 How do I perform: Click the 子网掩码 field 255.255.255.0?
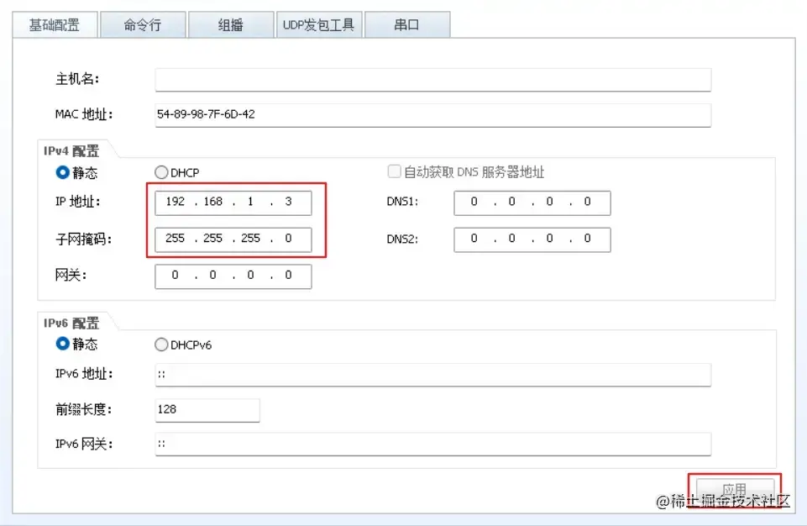pyautogui.click(x=233, y=239)
